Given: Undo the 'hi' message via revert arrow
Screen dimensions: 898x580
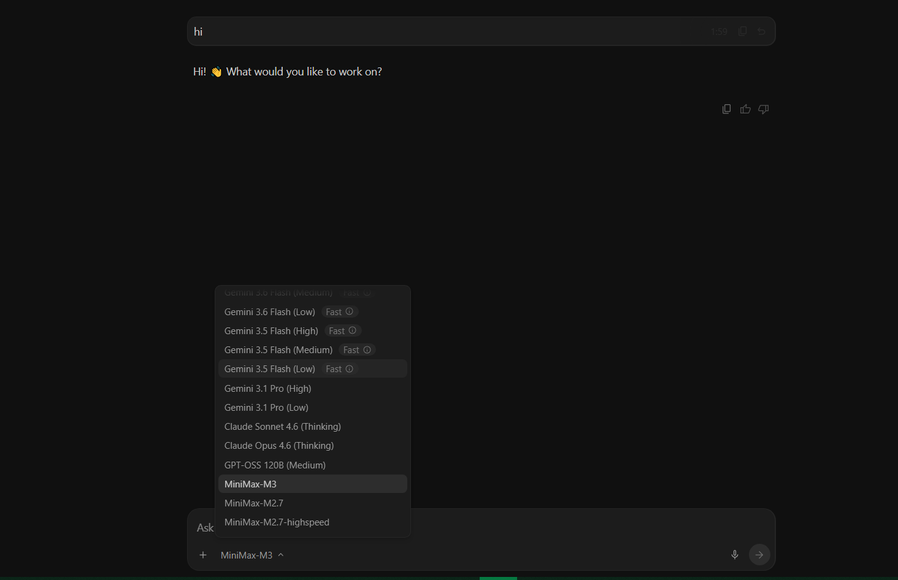Looking at the screenshot, I should pos(761,31).
